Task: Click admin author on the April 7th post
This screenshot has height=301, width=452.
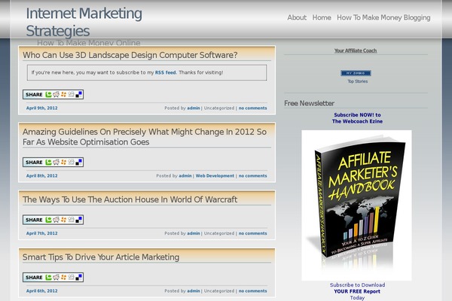Action: click(194, 233)
